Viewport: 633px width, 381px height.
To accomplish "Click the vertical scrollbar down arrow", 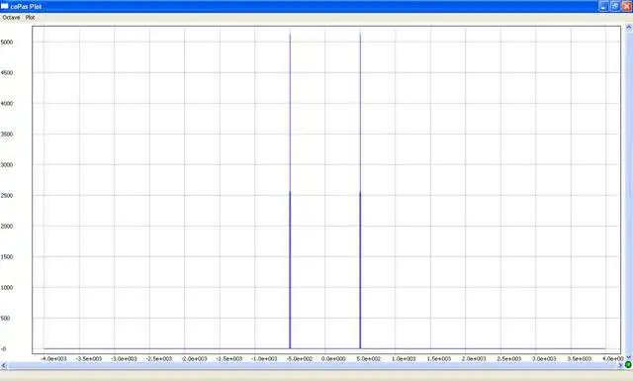I will pyautogui.click(x=629, y=357).
